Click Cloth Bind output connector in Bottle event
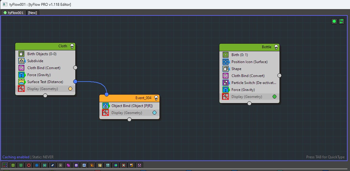Screen dimensions: 350x171 tap(279, 76)
